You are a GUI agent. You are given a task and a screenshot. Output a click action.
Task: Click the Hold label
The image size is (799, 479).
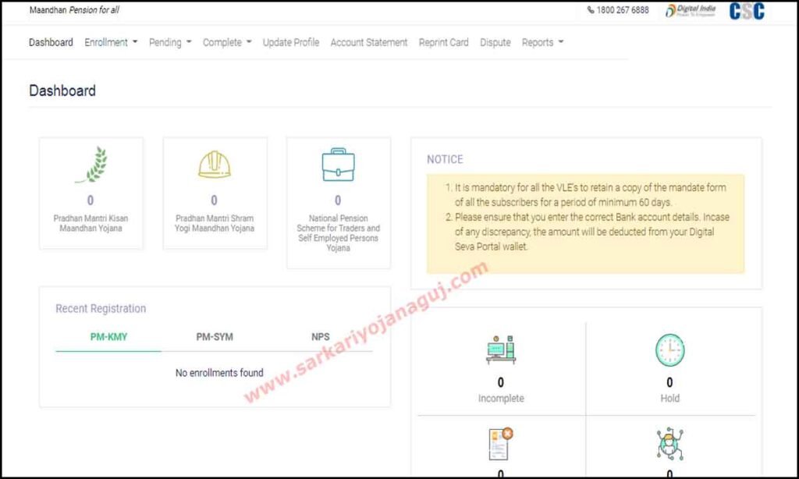[670, 399]
